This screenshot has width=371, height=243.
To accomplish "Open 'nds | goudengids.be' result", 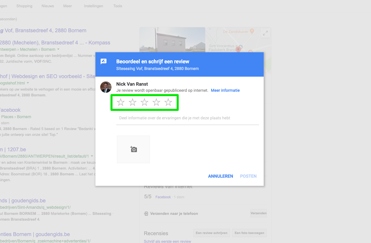I will (23, 201).
